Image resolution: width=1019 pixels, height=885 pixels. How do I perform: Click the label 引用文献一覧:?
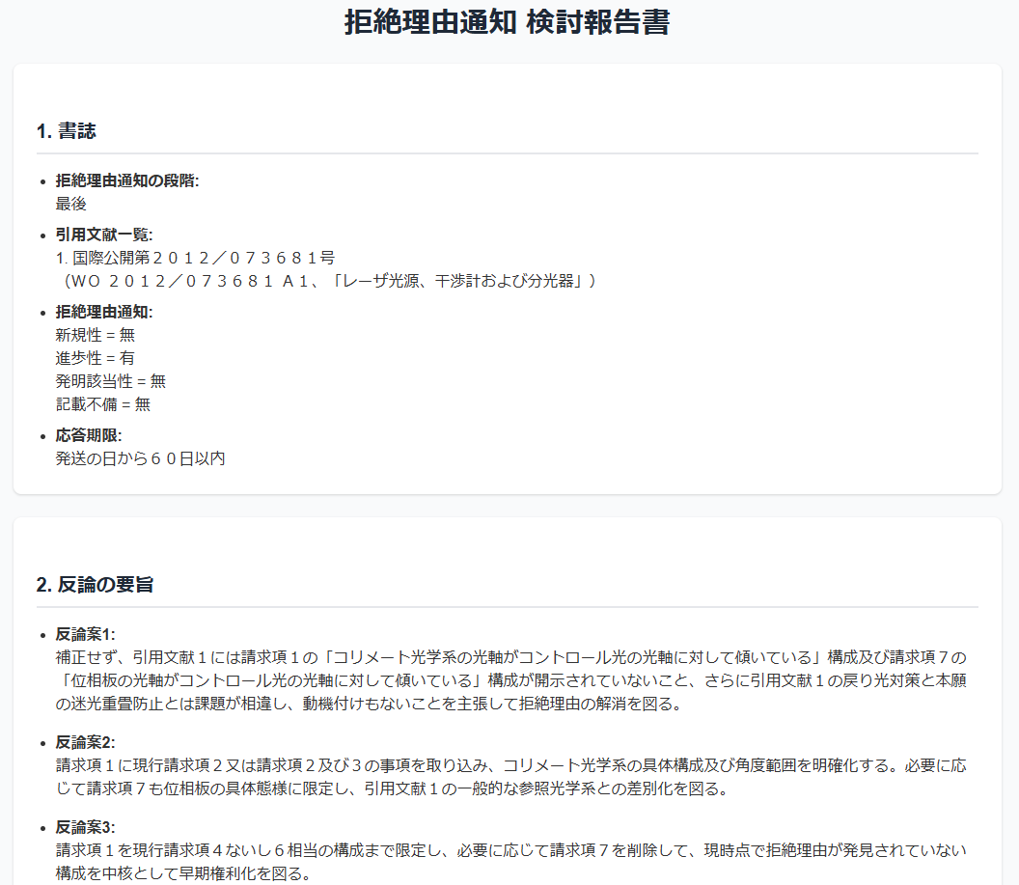pyautogui.click(x=104, y=235)
